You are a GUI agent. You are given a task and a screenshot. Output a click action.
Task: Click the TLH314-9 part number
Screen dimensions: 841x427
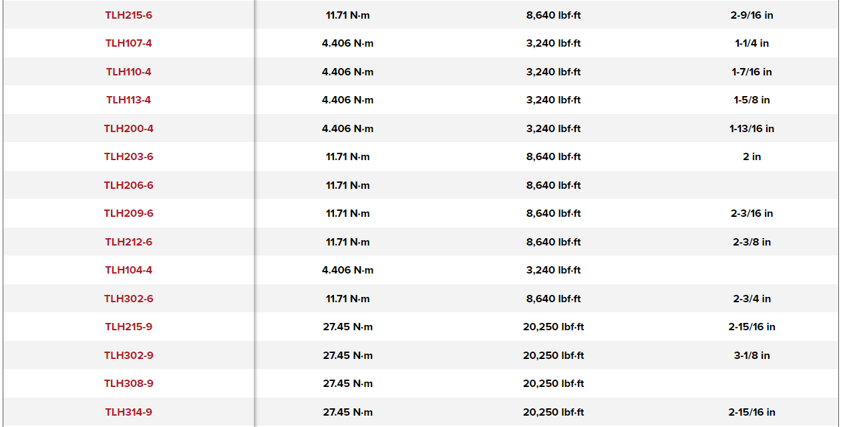tap(128, 412)
